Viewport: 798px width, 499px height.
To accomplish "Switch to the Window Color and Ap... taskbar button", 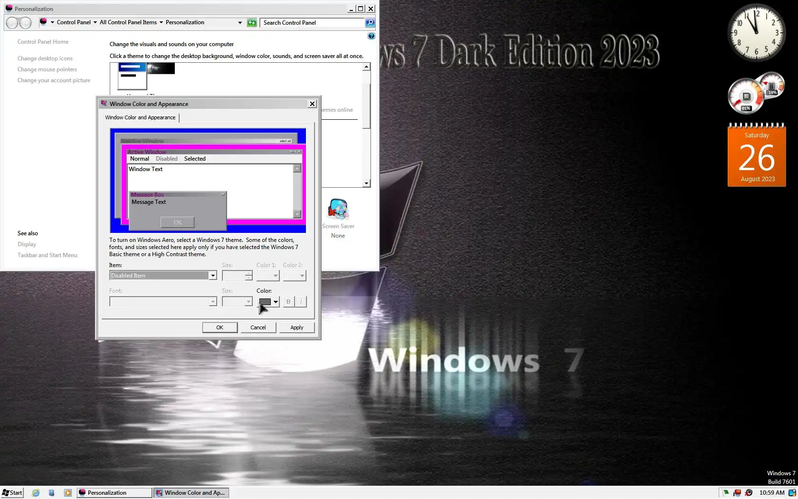I will [191, 493].
